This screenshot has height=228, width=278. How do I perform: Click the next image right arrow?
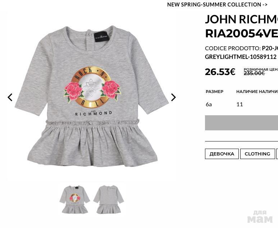173,97
